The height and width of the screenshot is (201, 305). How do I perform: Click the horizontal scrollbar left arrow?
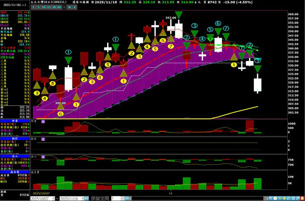tap(131, 199)
